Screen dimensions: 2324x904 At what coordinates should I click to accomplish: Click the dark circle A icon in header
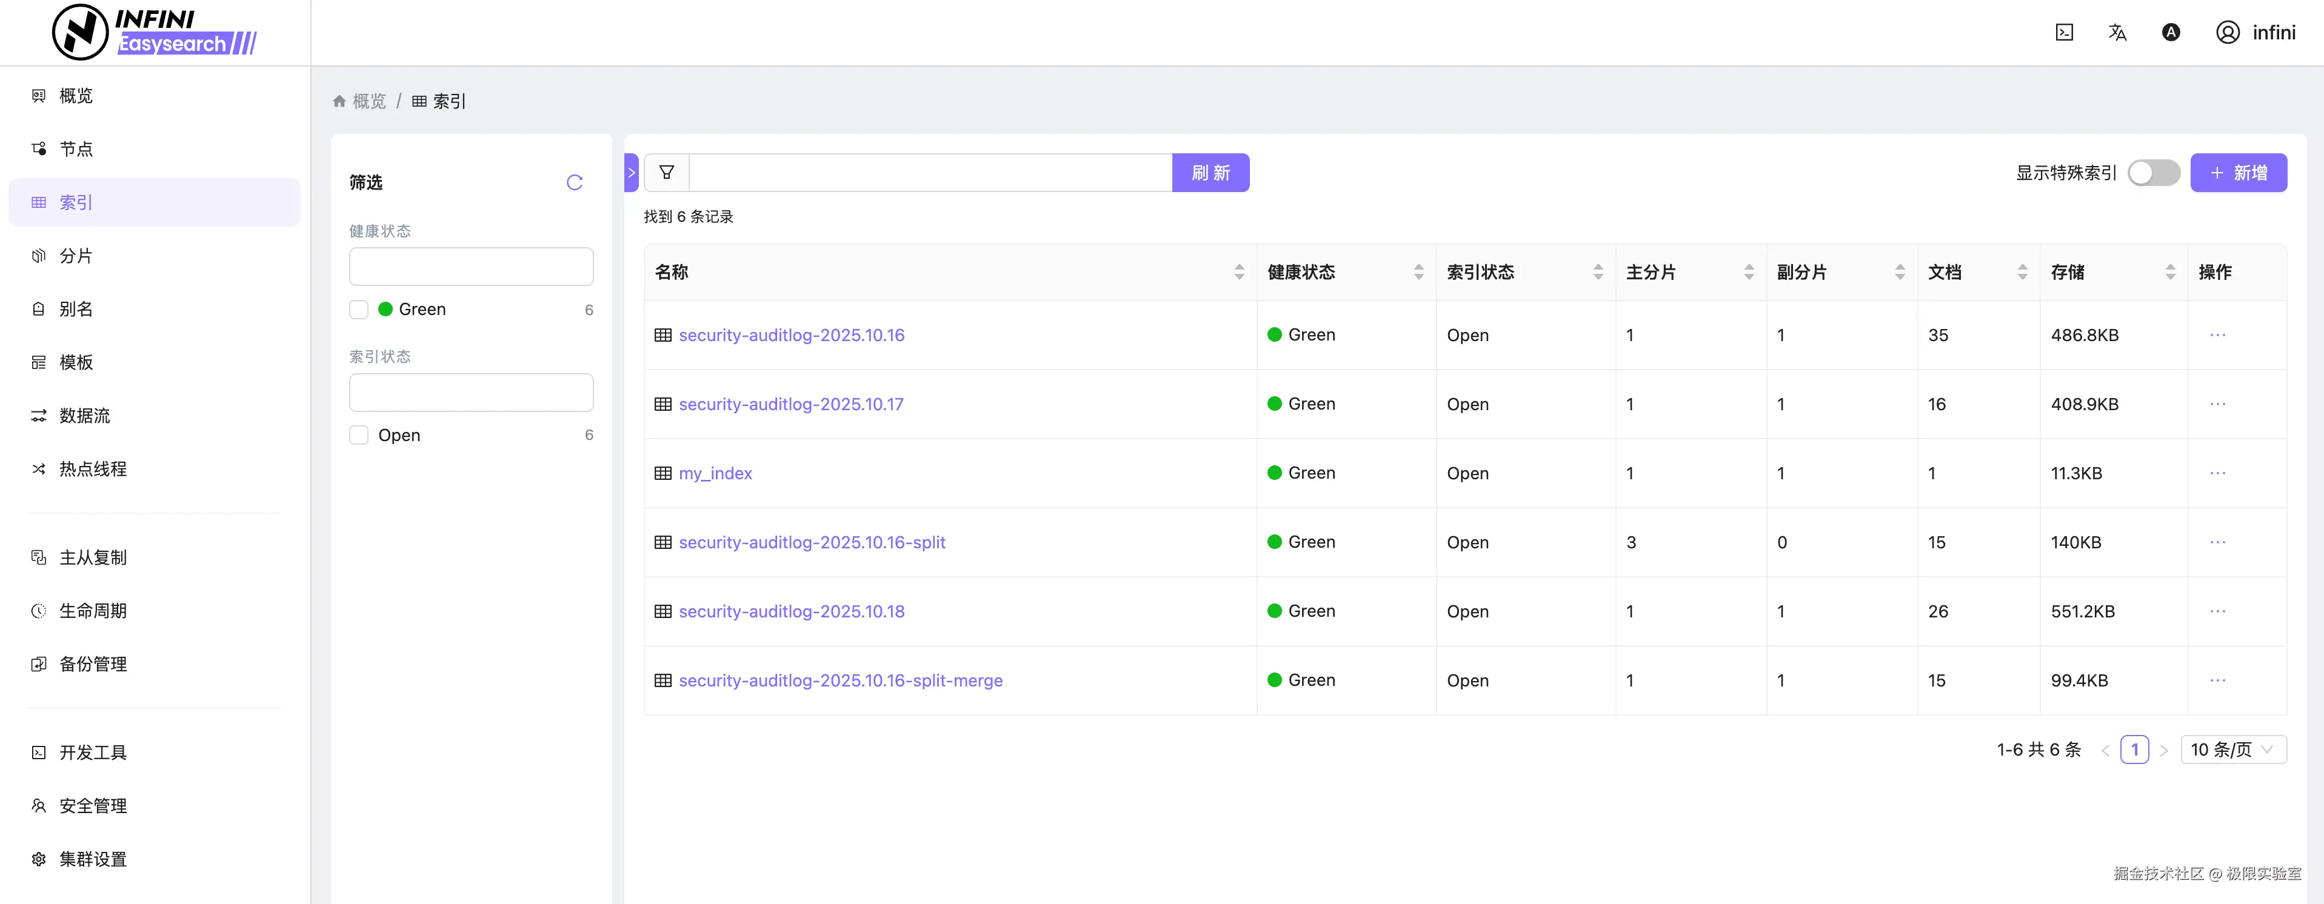pos(2171,33)
